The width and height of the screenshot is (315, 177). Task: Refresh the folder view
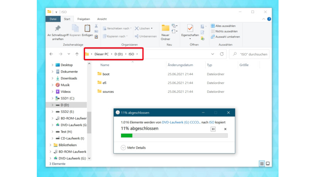(x=222, y=54)
